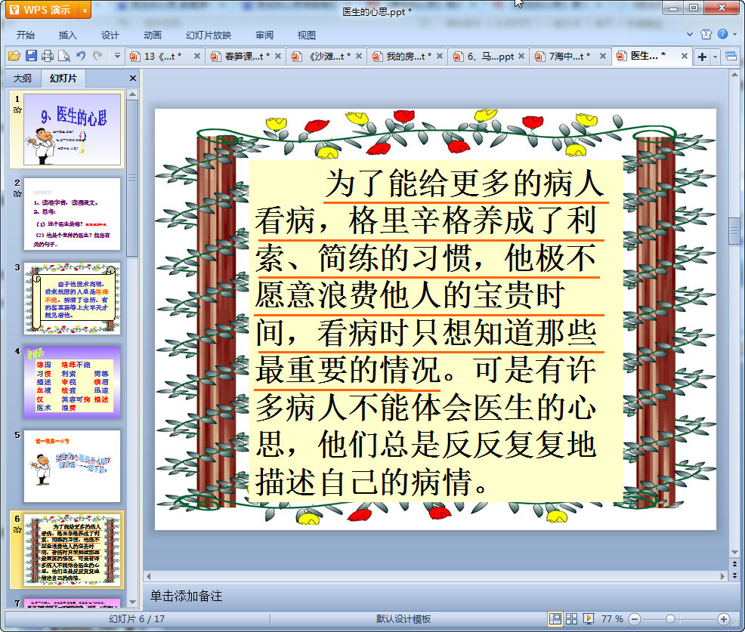Start slideshow from status bar play icon
This screenshot has width=745, height=632.
[588, 618]
